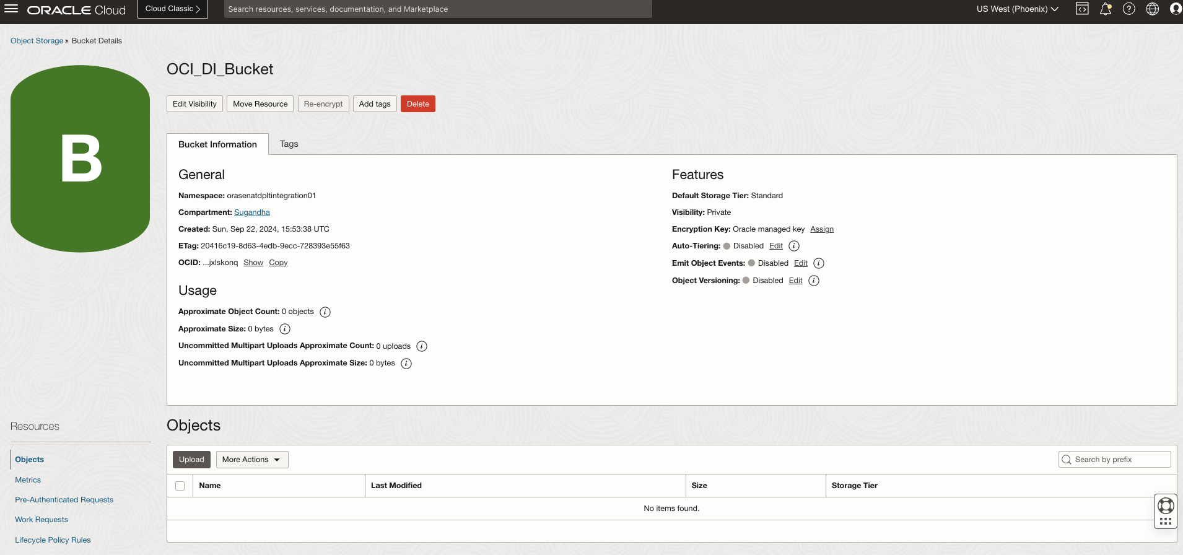Expand the US West (Phoenix) region dropdown
This screenshot has height=555, width=1183.
click(1017, 9)
